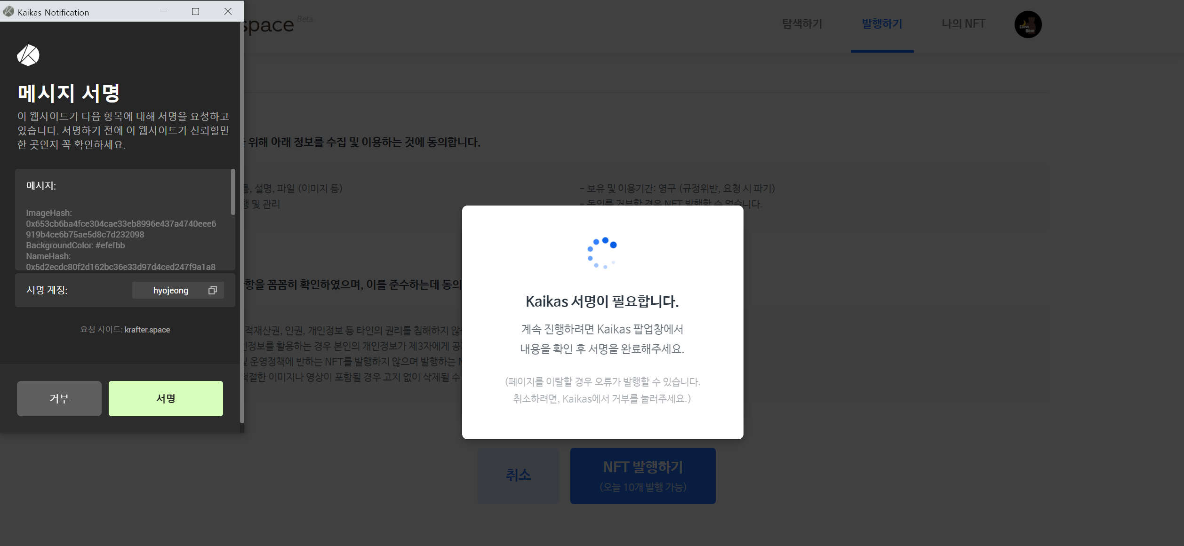Click the Kaikas logo in the popup header
This screenshot has height=546, width=1184.
(x=28, y=55)
